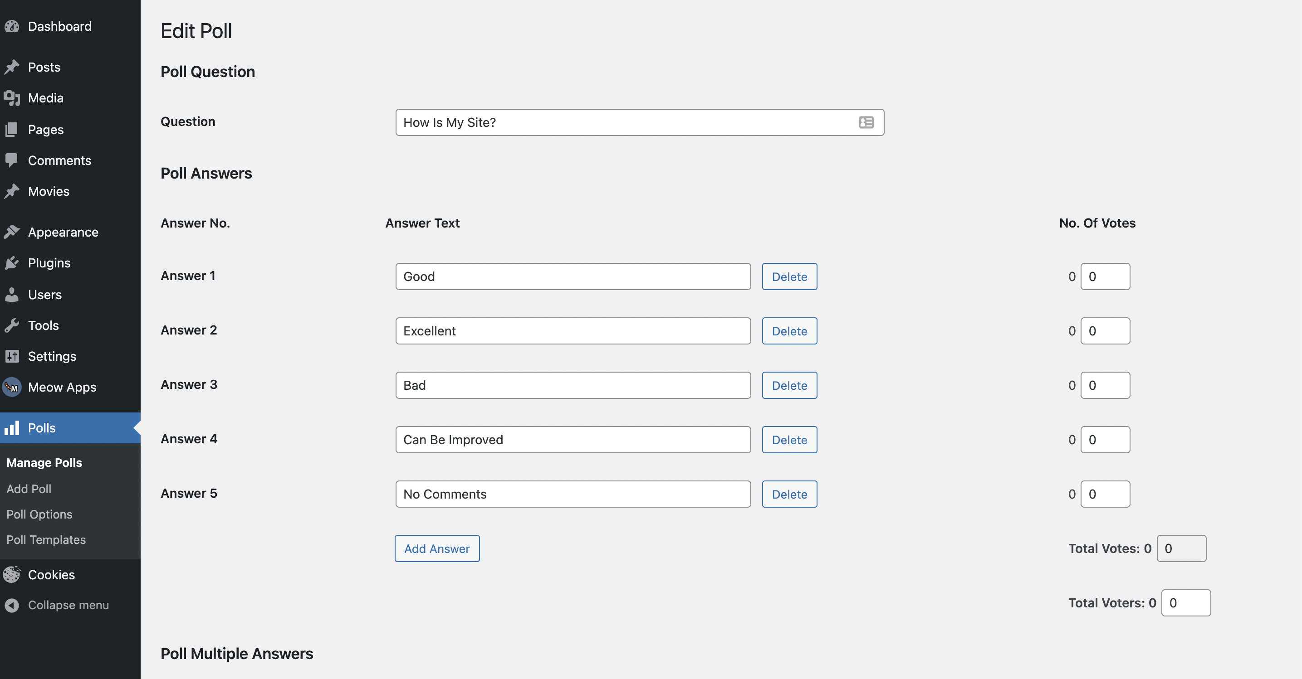Click the autofill icon in Question field

[866, 123]
